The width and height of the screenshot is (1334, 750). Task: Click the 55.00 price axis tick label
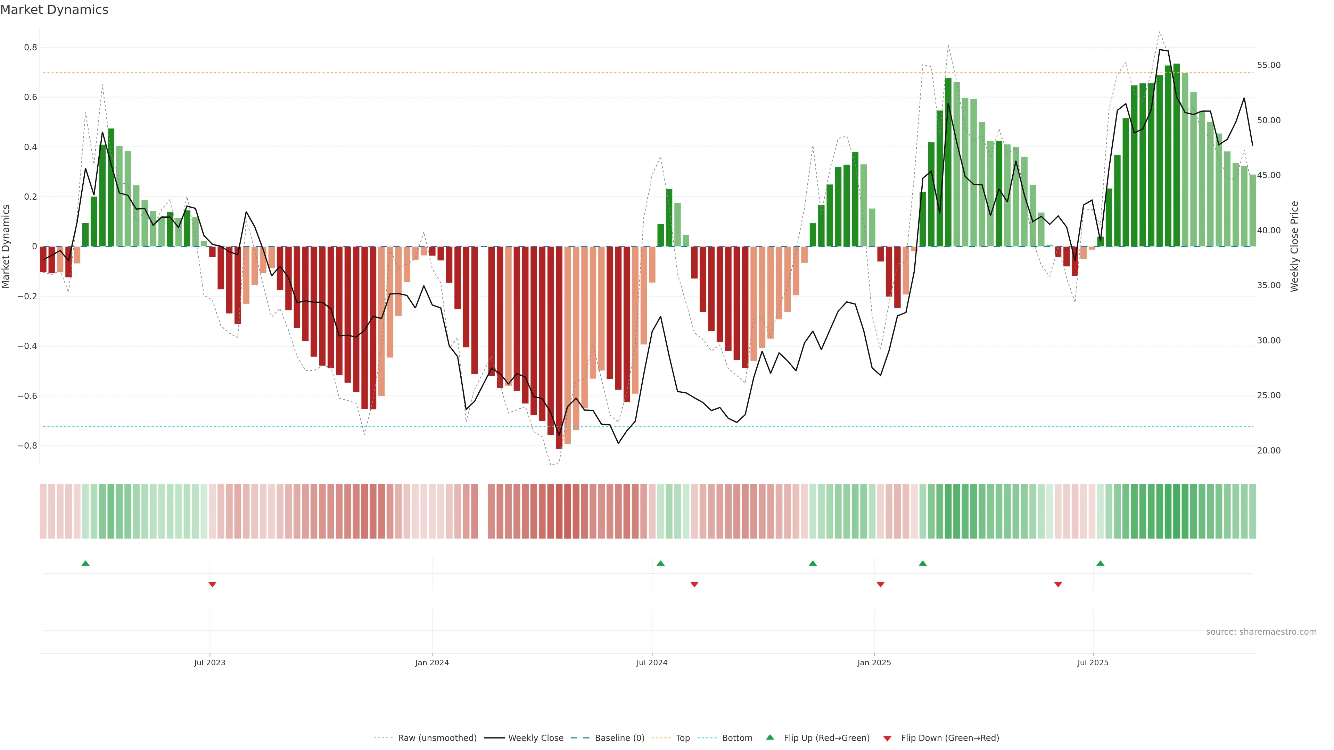1268,65
